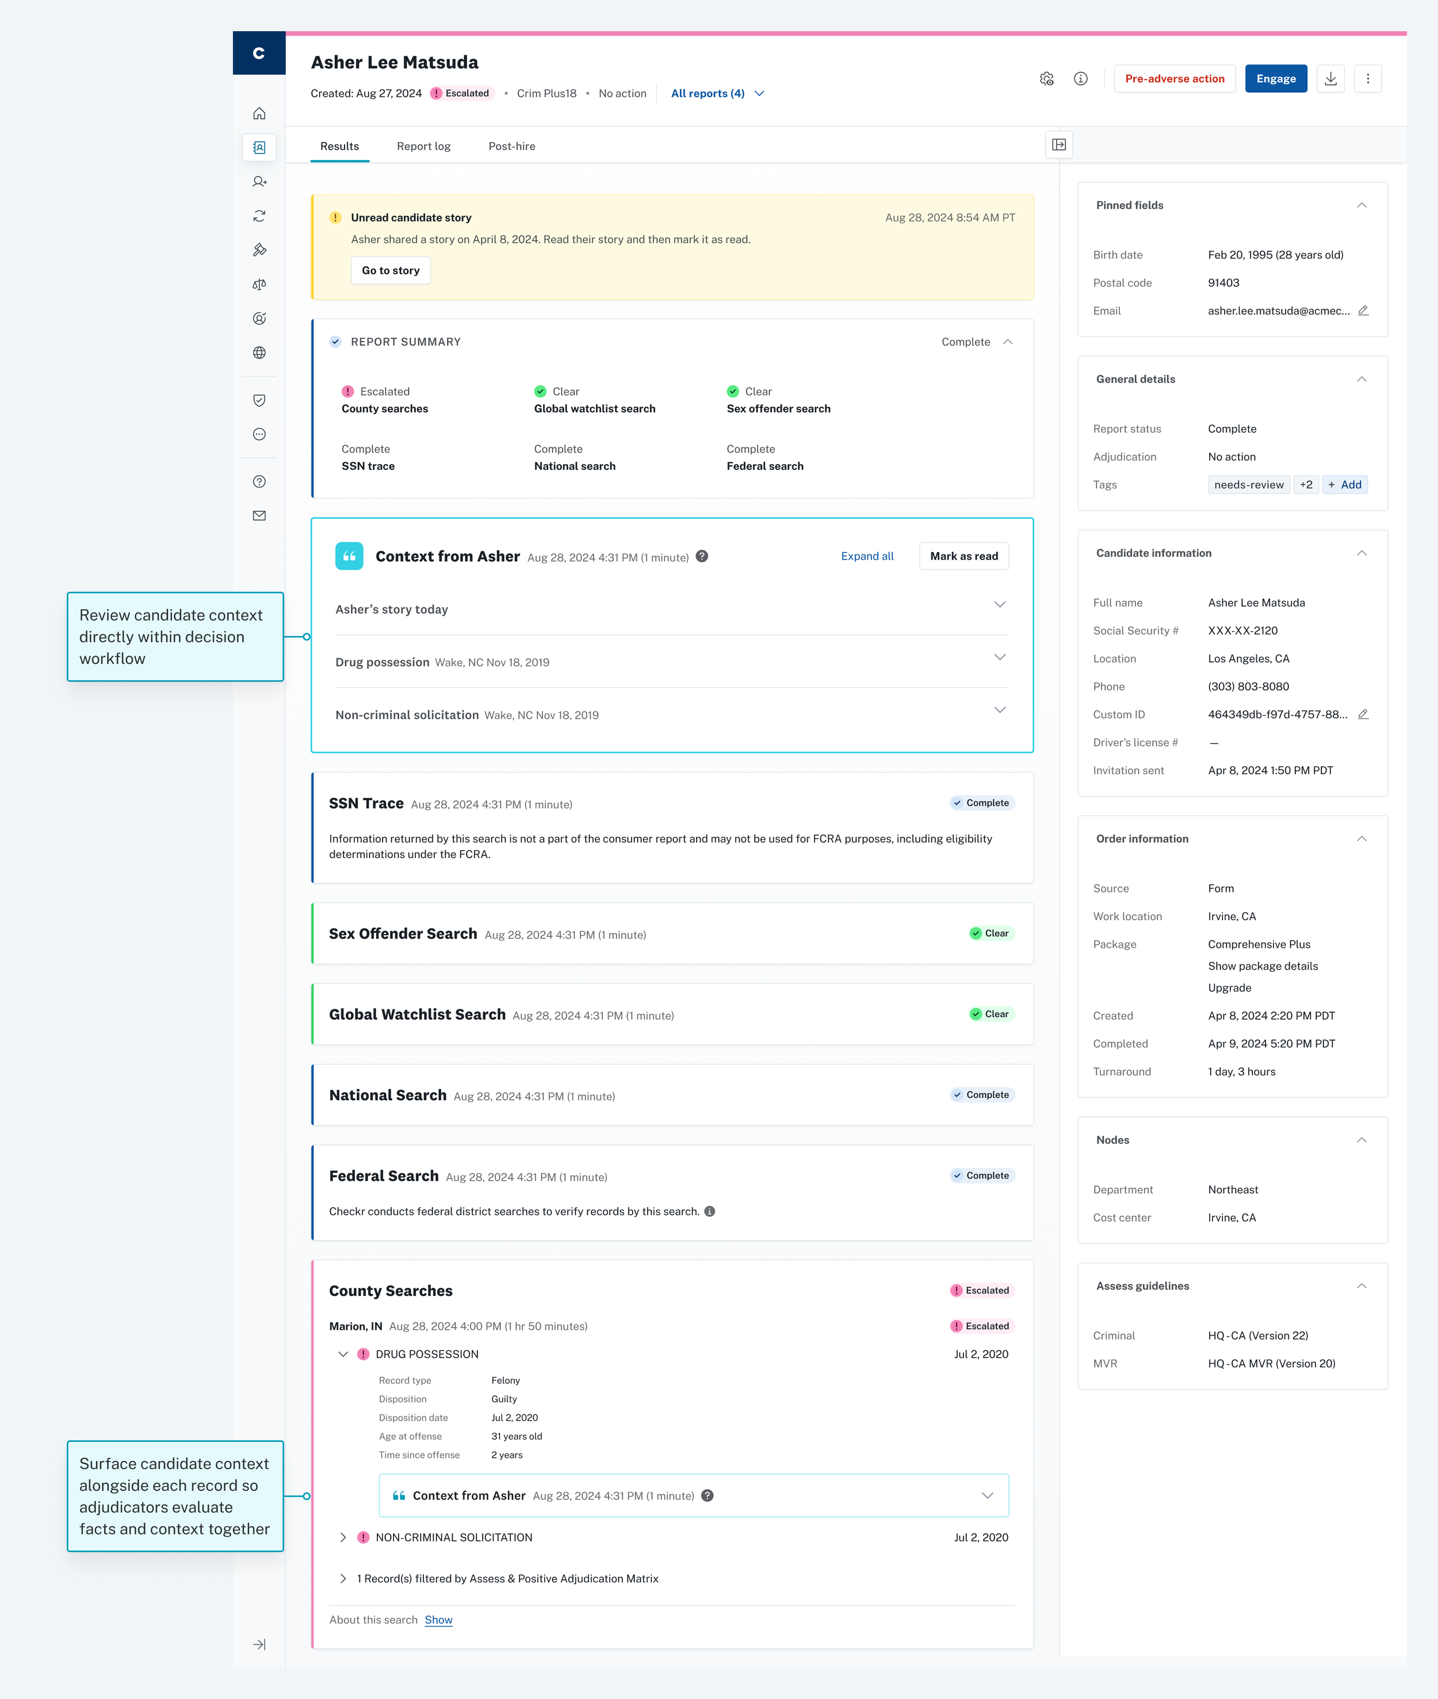The width and height of the screenshot is (1438, 1699).
Task: Open the Post-hire tab
Action: tap(511, 147)
